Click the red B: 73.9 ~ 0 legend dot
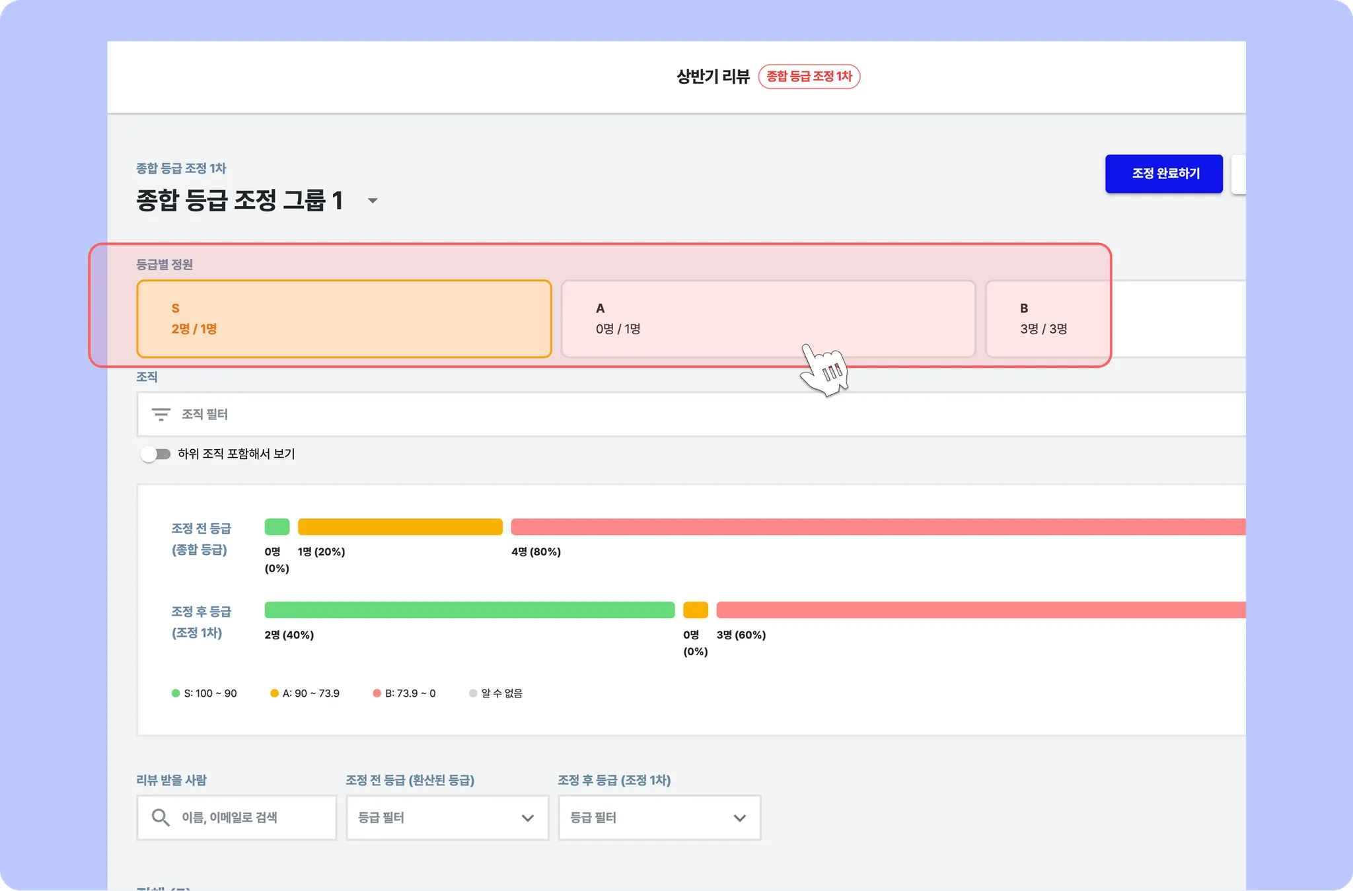The height and width of the screenshot is (891, 1353). (377, 694)
